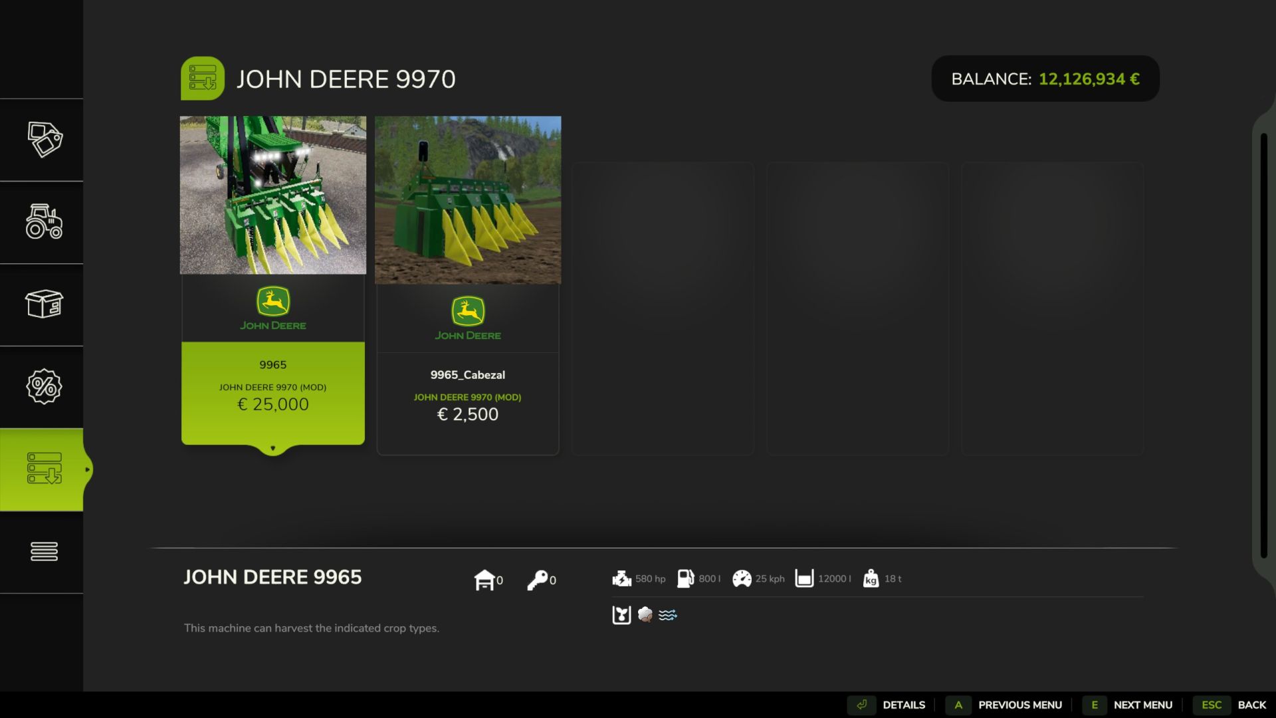The image size is (1276, 718).
Task: Click the key leased-count icon
Action: (x=537, y=580)
